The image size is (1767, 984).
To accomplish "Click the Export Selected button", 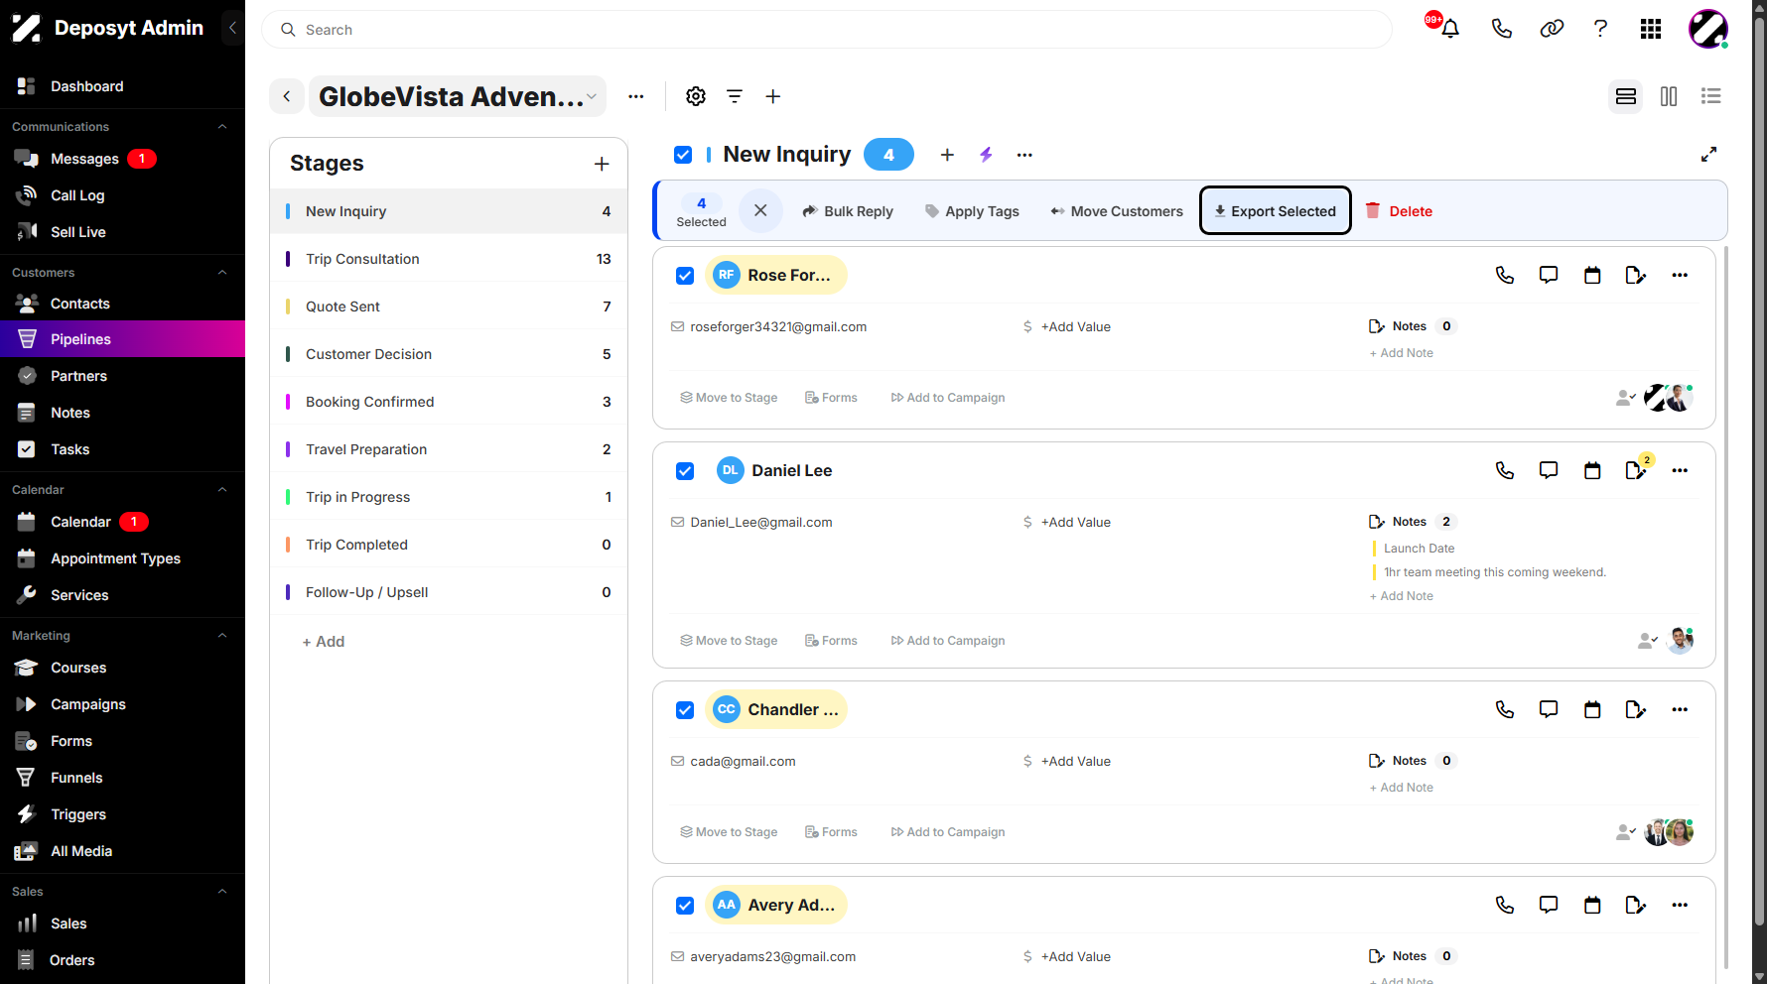I will (1276, 210).
